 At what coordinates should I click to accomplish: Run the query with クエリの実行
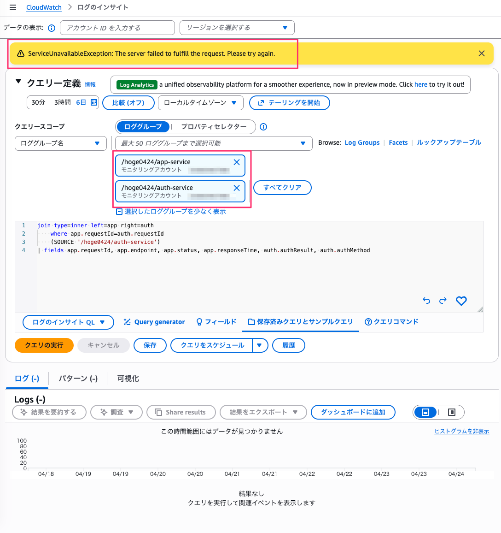point(44,345)
